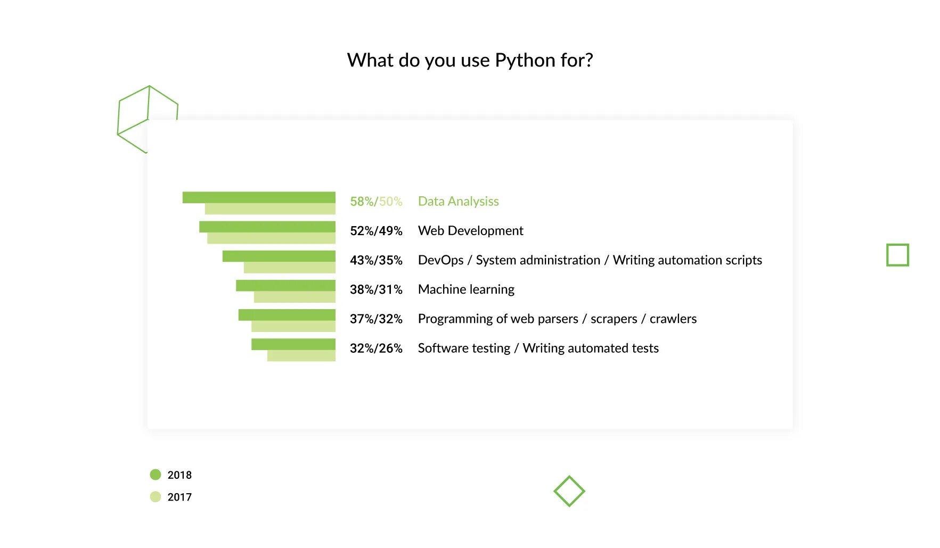The image size is (940, 548).
Task: Click the 2018 legend label
Action: click(179, 475)
